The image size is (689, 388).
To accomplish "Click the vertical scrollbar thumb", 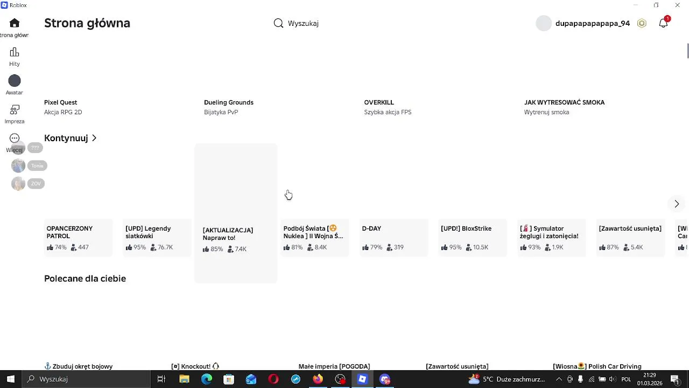I will point(687,50).
